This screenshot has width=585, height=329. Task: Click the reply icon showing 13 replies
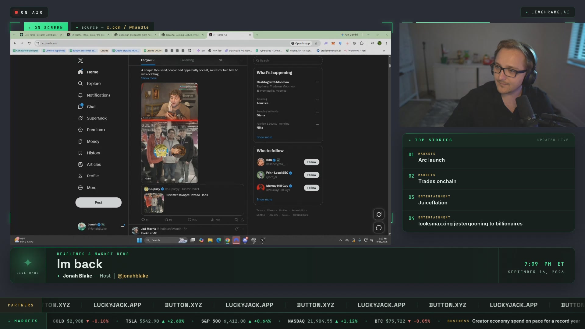pos(143,220)
